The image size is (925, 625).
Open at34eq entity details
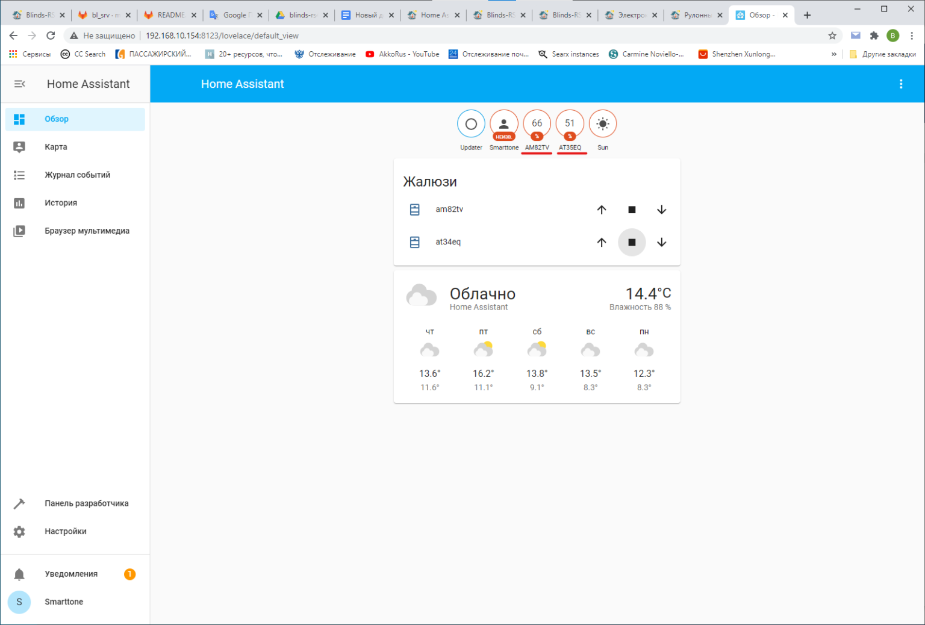pos(448,242)
